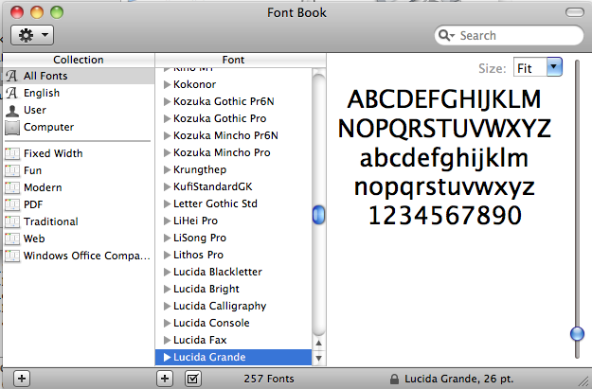Click the window toolbar toggle pill button
Viewport: 592px width, 389px height.
tap(575, 12)
